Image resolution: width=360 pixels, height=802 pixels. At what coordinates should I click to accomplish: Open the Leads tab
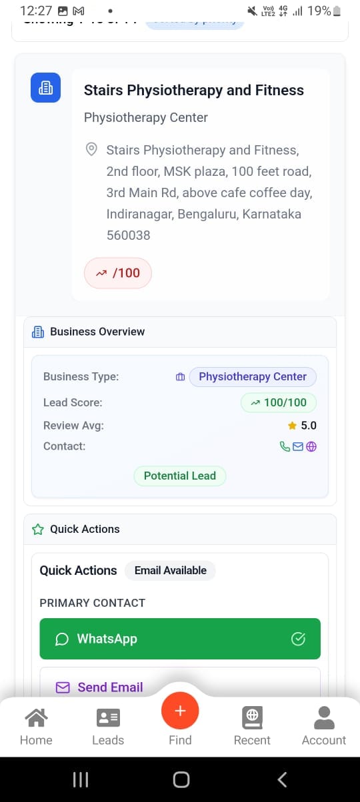coord(108,726)
